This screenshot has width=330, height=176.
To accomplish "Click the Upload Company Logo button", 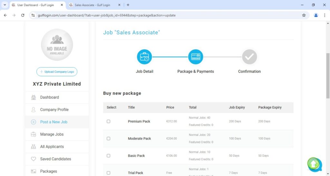I will (57, 72).
